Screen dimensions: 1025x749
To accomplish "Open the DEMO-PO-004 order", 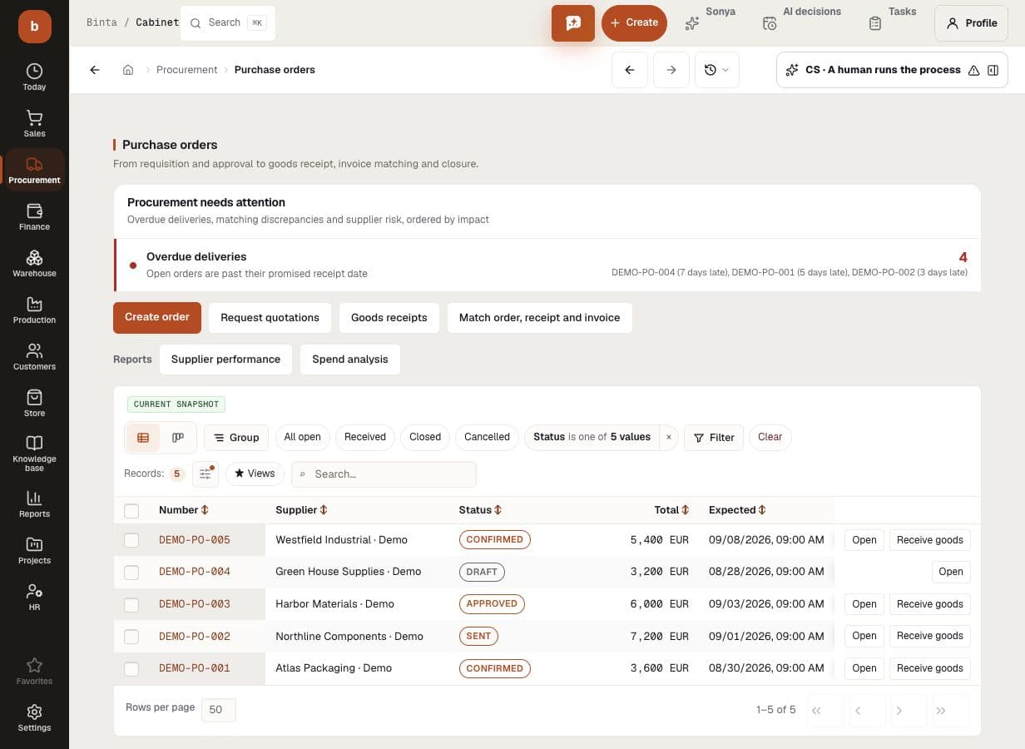I will (951, 572).
